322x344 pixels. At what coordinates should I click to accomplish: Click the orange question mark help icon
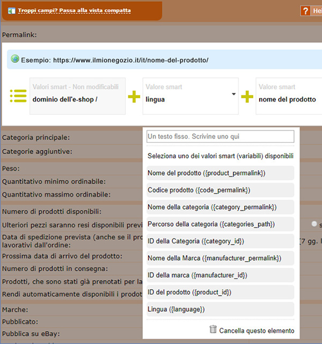[x=305, y=11]
